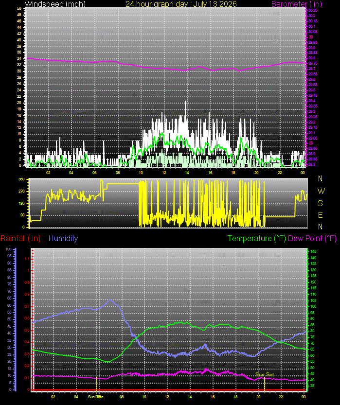Click the '22' hour label under bottom chart

click(281, 397)
